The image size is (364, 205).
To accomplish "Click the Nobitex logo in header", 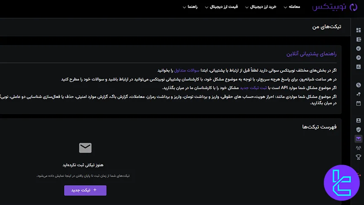I will (335, 7).
